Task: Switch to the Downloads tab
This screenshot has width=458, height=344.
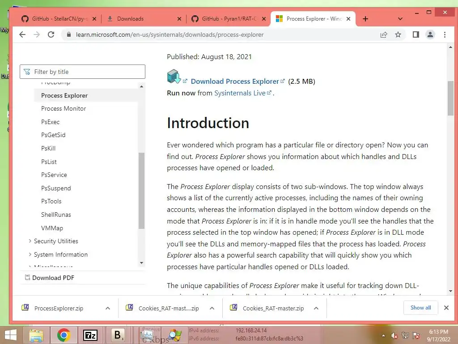Action: [x=143, y=19]
